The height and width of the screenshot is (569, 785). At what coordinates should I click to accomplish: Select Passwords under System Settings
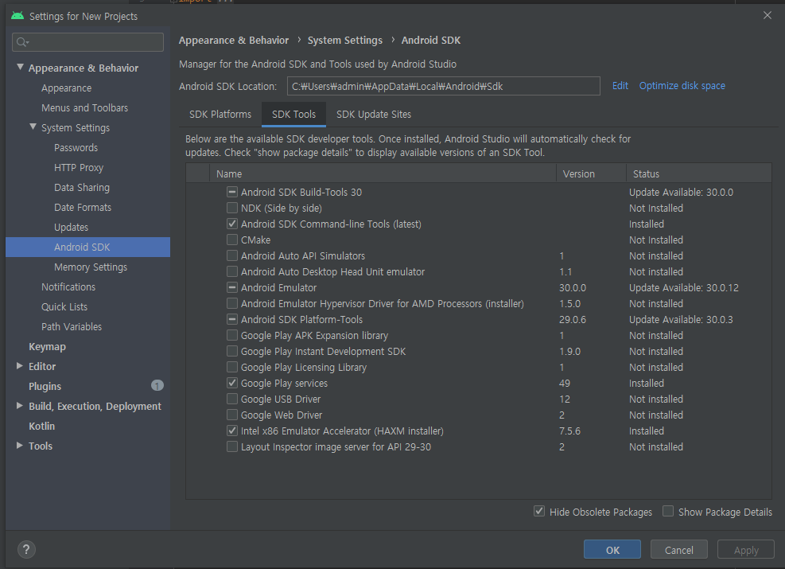pos(76,148)
